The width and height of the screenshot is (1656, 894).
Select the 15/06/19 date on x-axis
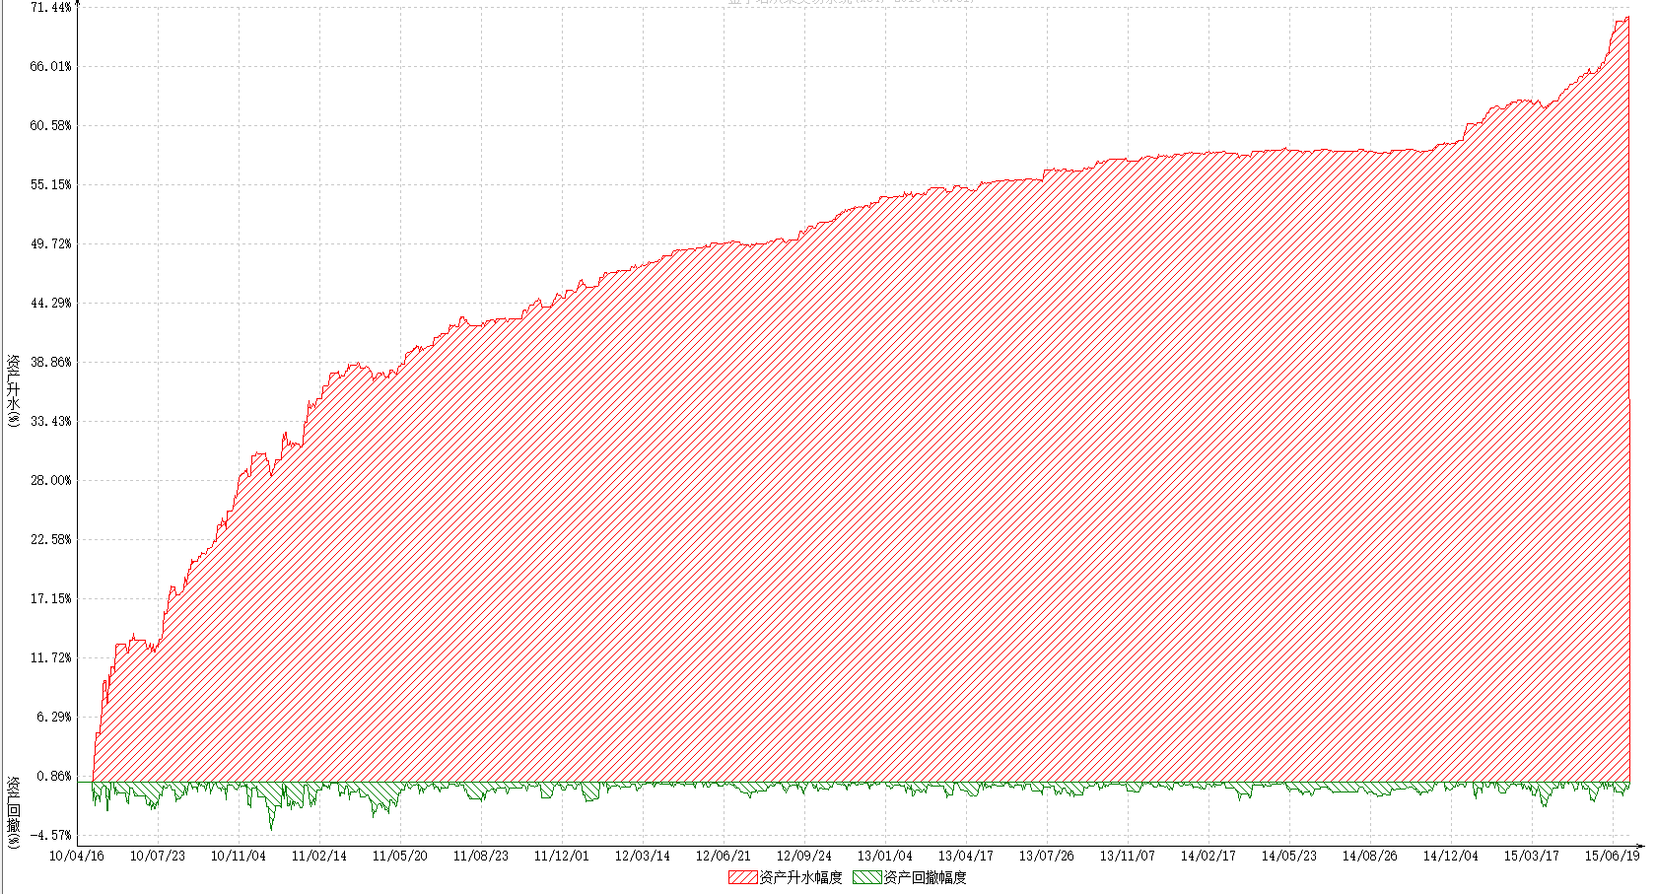tap(1613, 856)
